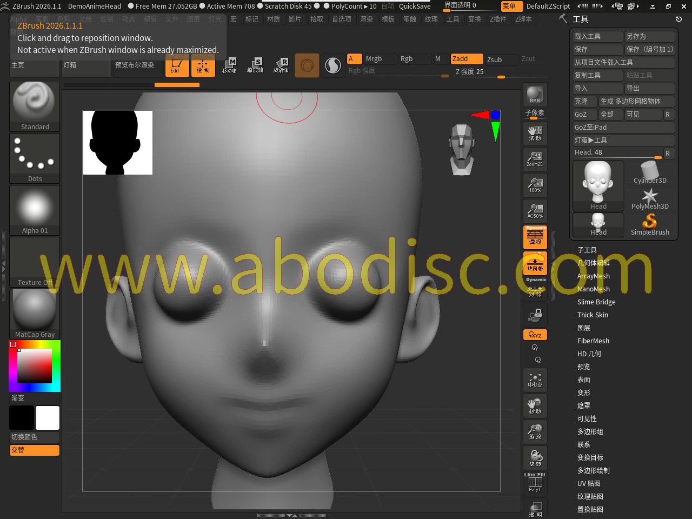Image resolution: width=692 pixels, height=519 pixels.
Task: Select the Zoom2D view tool
Action: (535, 159)
